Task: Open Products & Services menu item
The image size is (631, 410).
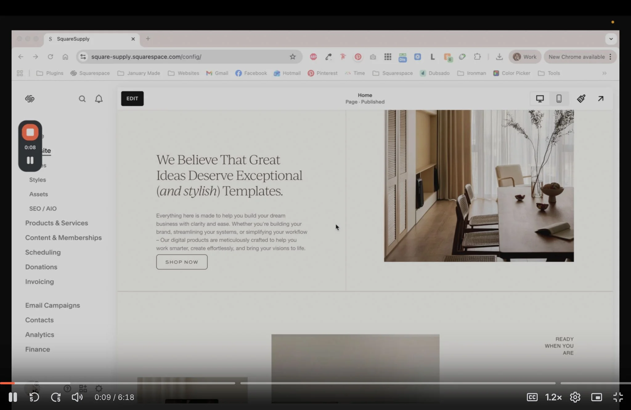Action: [56, 223]
